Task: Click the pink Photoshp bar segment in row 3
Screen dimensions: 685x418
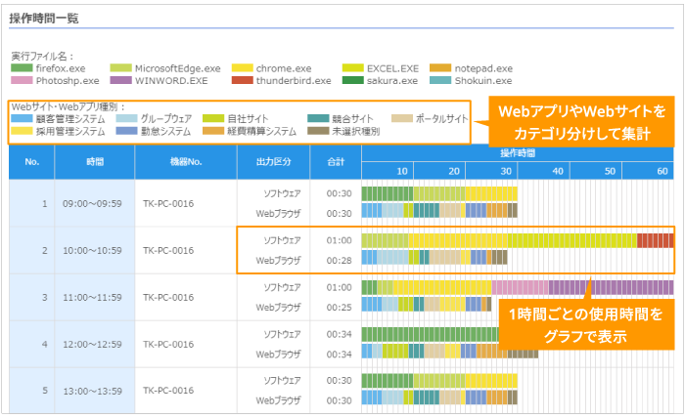Action: (x=520, y=288)
